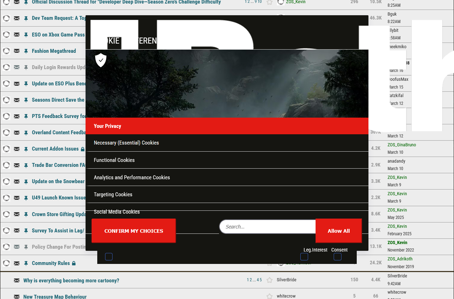454x299 pixels.
Task: Click pin icon beside ESO on Xbox Game Pass
Action: [26, 35]
